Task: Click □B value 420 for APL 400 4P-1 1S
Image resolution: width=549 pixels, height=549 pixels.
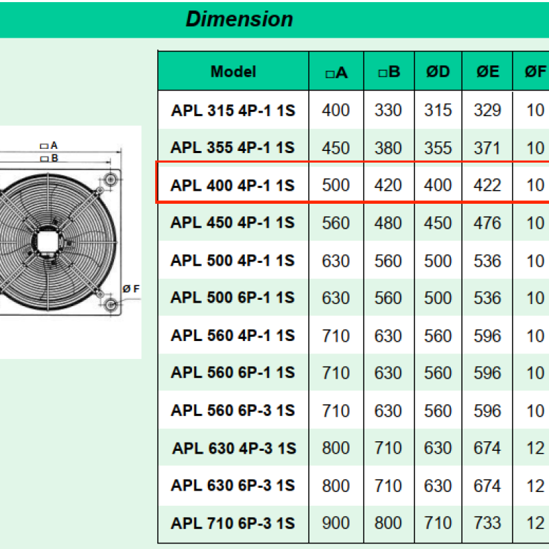Action: [x=388, y=185]
